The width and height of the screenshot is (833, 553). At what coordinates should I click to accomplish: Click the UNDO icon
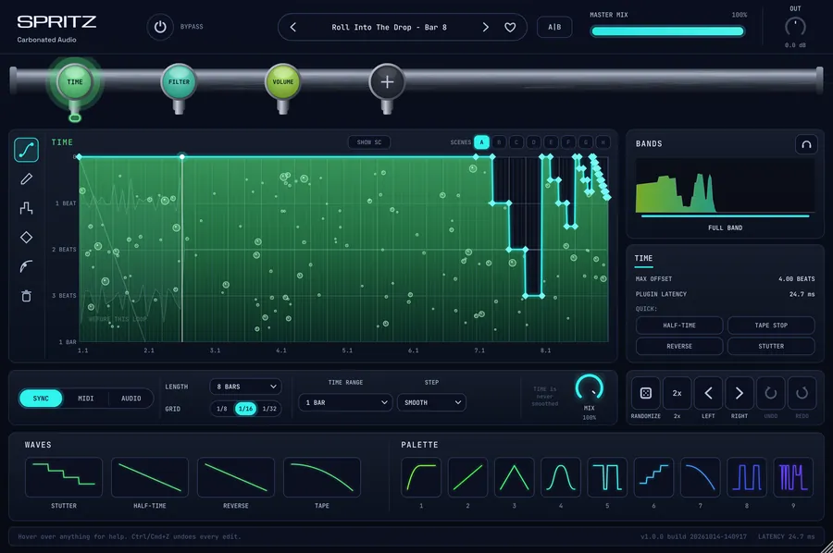pos(770,393)
